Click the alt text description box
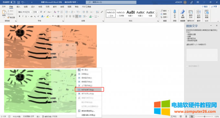The width and height of the screenshot is (220, 118). 202,55
